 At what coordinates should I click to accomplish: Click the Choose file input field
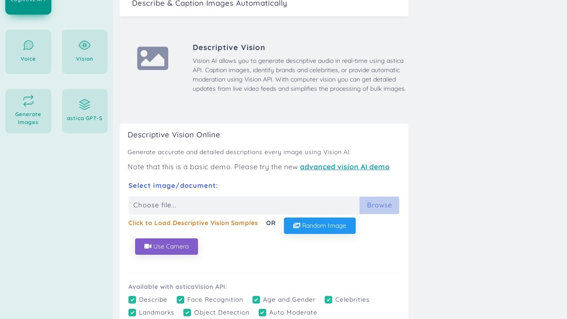(244, 205)
